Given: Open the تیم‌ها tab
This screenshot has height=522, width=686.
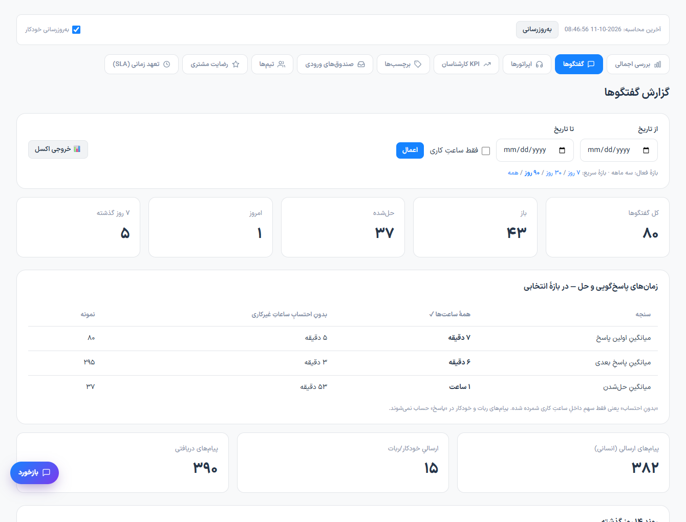Looking at the screenshot, I should 272,64.
